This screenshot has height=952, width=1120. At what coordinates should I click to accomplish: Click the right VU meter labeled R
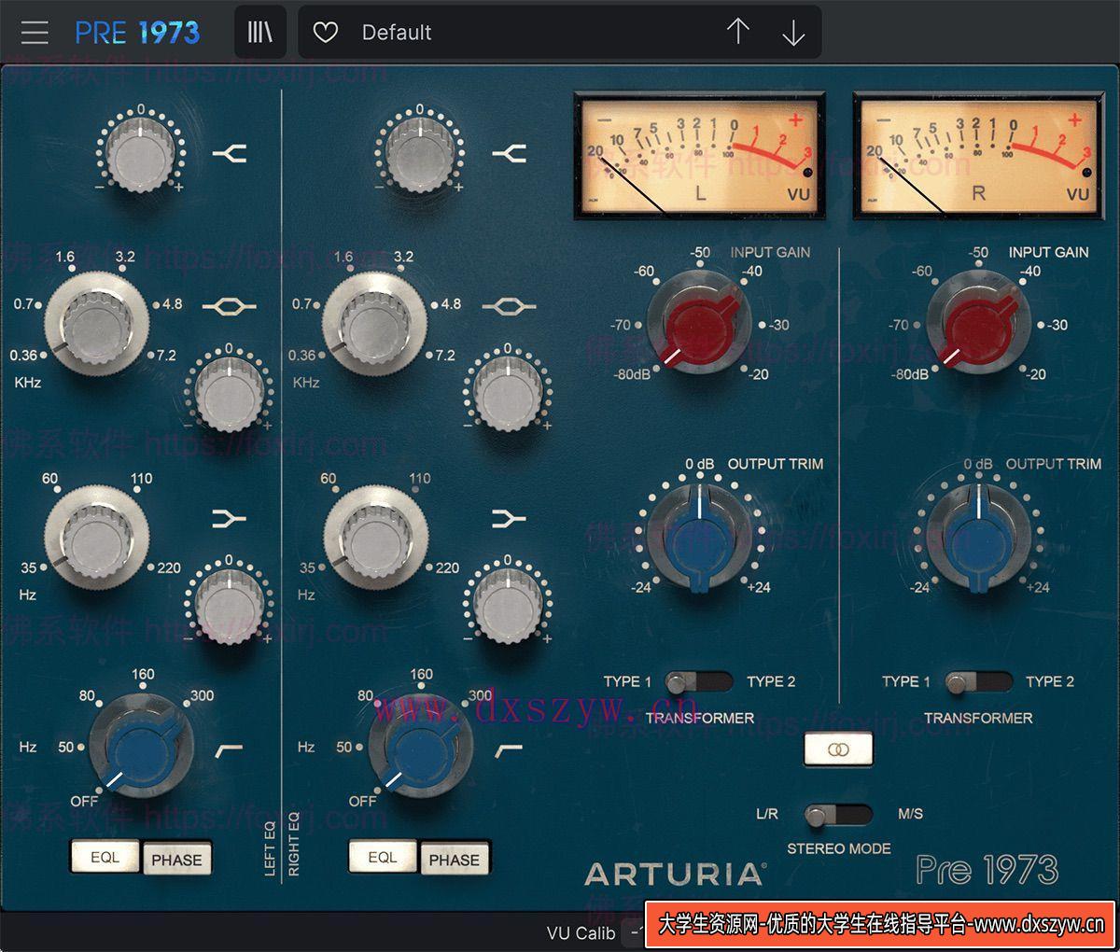coord(977,155)
